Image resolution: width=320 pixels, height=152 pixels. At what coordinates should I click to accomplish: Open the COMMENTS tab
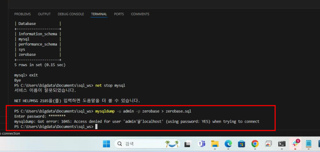pyautogui.click(x=140, y=14)
